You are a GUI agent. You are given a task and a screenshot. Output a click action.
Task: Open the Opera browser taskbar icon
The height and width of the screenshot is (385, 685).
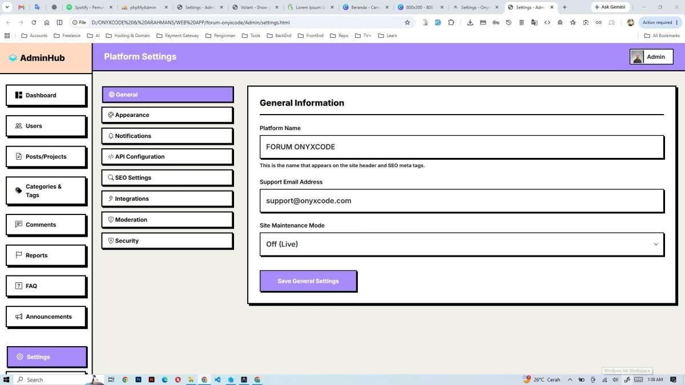coord(178,379)
